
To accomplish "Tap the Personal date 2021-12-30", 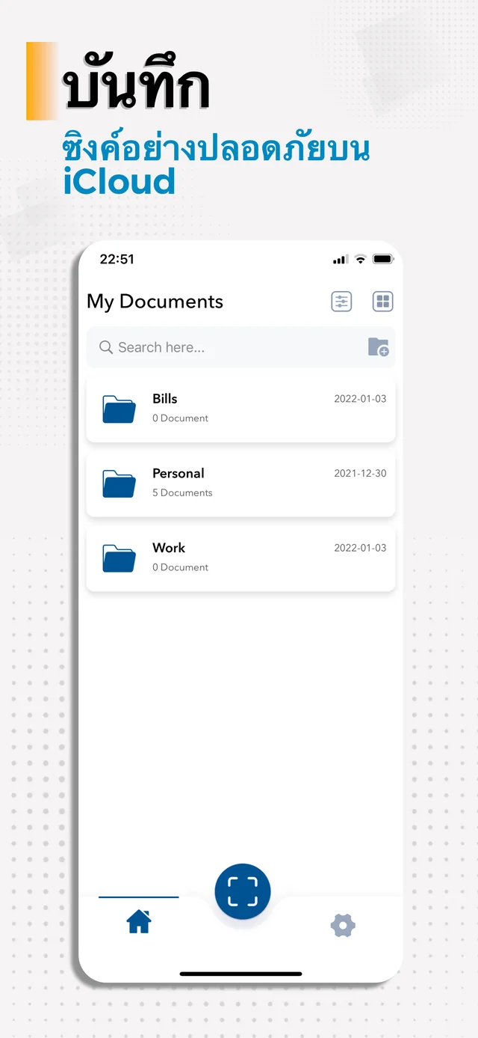I will tap(360, 474).
